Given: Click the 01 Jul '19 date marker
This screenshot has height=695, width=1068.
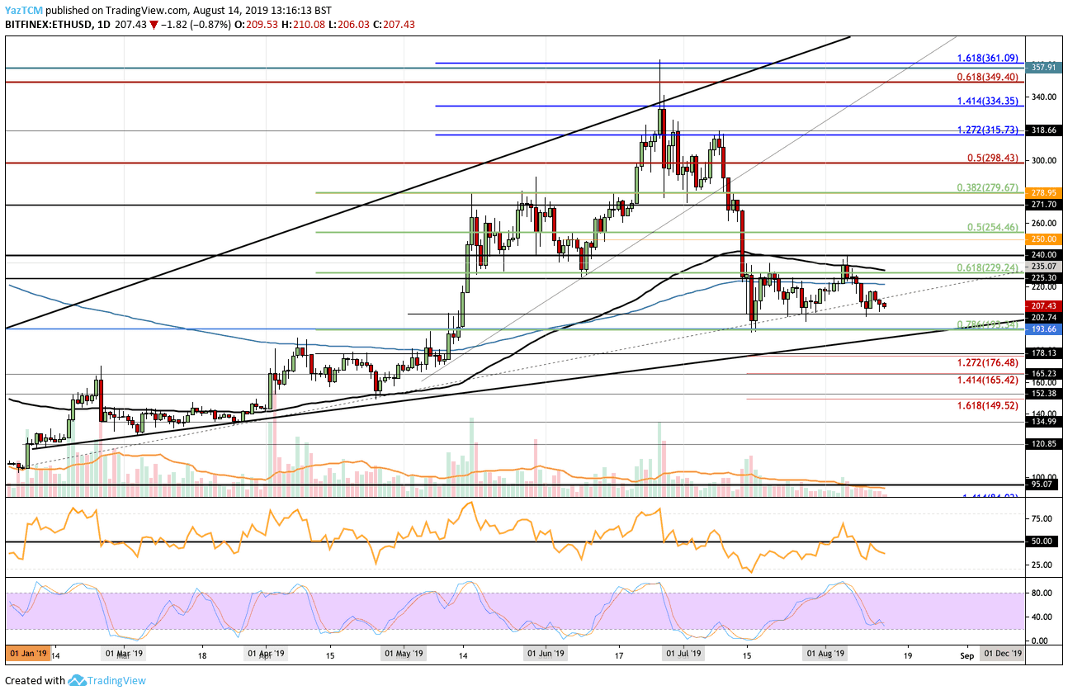Looking at the screenshot, I should click(683, 654).
